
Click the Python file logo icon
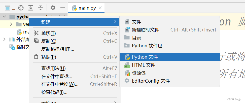[127, 57]
